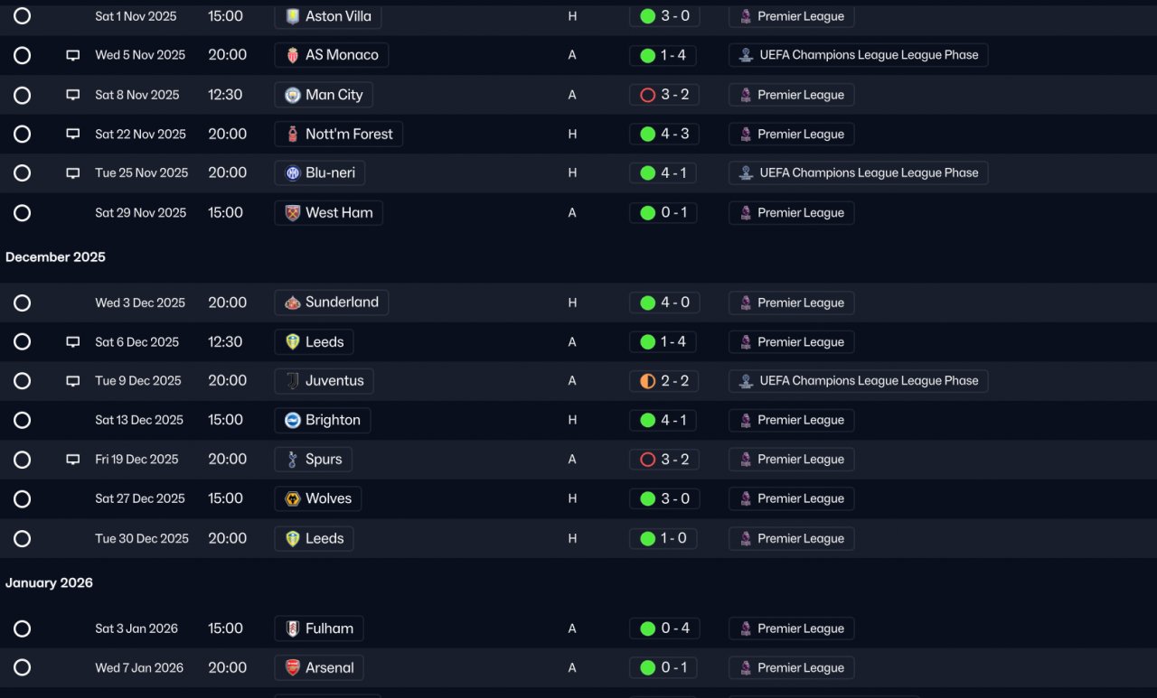Screen dimensions: 1157x698
Task: Click the Champions League trophy icon for Blu-neri match
Action: pos(746,173)
